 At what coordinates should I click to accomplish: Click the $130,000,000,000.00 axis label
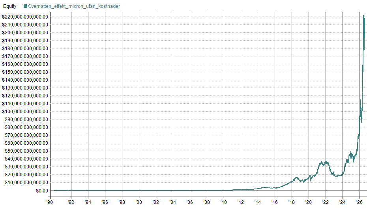[25, 88]
